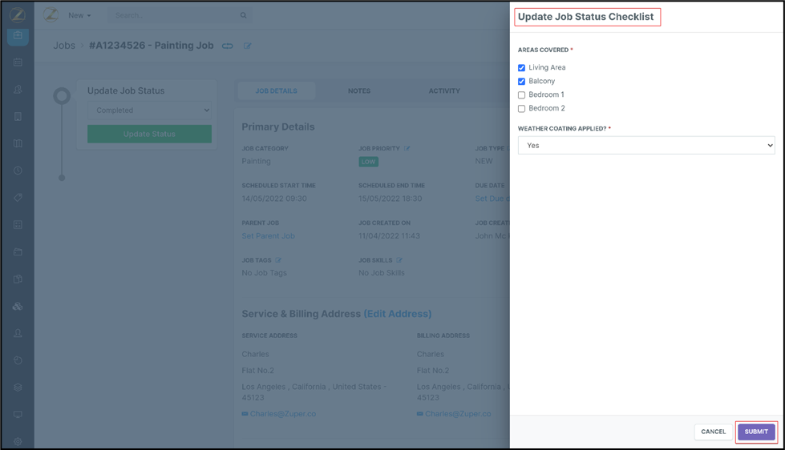Select the price tag icon in sidebar
The width and height of the screenshot is (785, 450).
[18, 198]
